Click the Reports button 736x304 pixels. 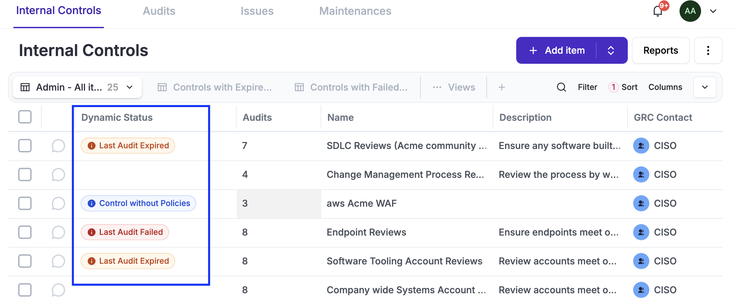point(660,50)
